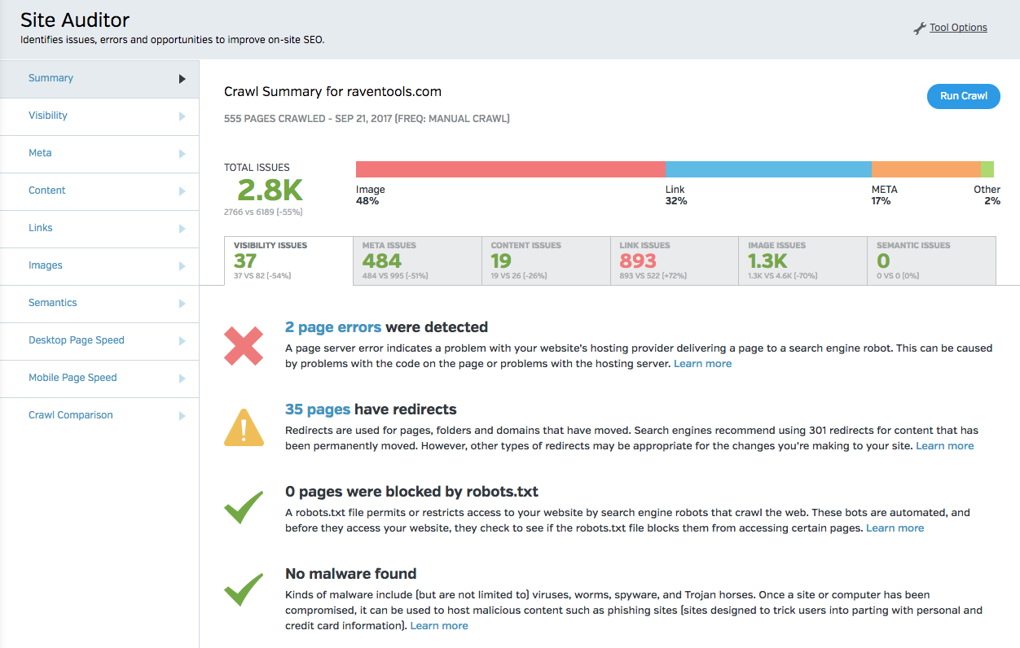Image resolution: width=1020 pixels, height=648 pixels.
Task: Click Learn more under No malware found
Action: pyautogui.click(x=439, y=626)
